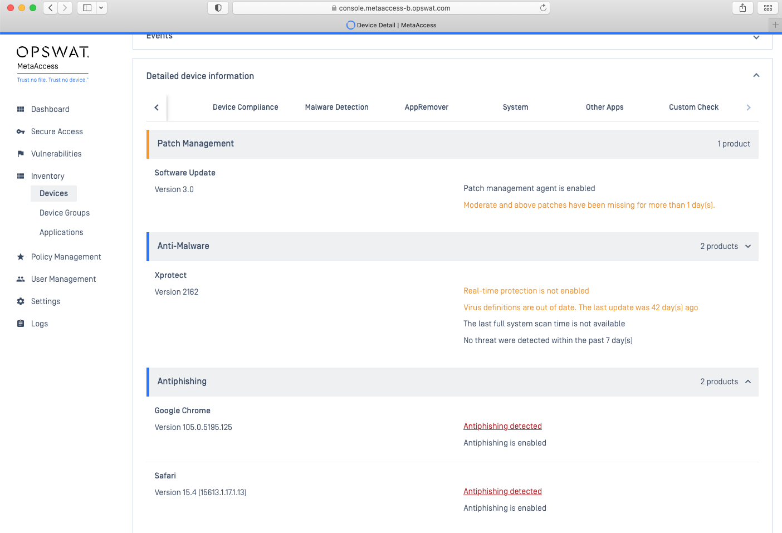The width and height of the screenshot is (782, 533).
Task: Open a new tab with the plus button
Action: click(775, 25)
